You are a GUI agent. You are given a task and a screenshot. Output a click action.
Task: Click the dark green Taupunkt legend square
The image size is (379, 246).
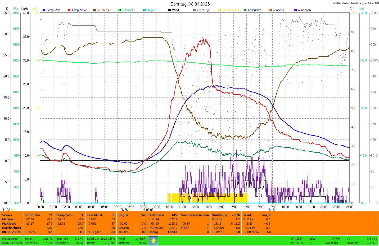click(x=245, y=10)
